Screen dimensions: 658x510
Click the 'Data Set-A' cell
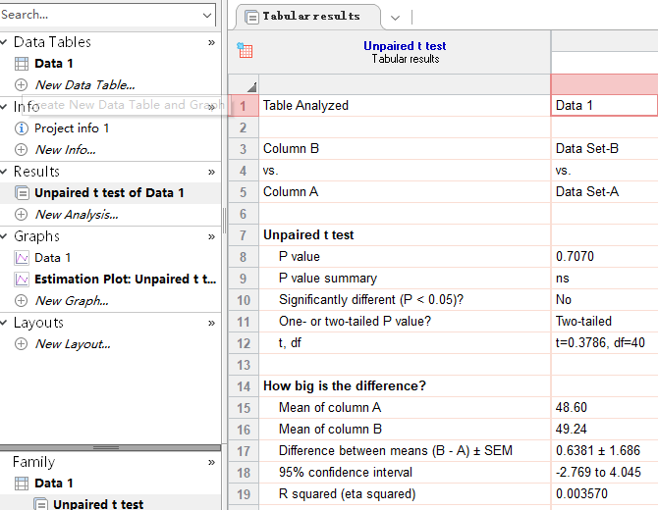605,192
